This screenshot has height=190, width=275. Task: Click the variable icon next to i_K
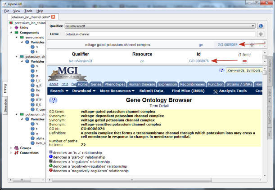point(32,81)
